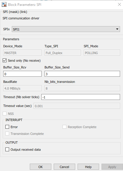Click the SPI_Mode POLLING field
This screenshot has width=123, height=171.
102,53
